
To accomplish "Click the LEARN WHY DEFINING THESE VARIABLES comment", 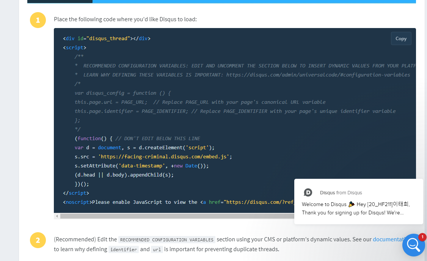I will coord(242,75).
